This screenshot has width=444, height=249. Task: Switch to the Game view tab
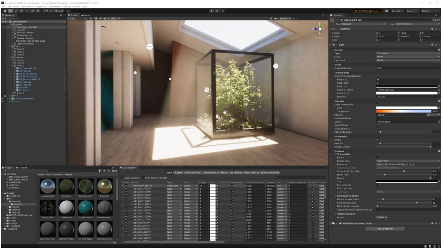[86, 15]
